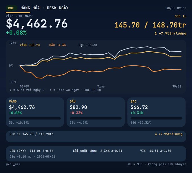Select the VÀNG +10.2% chart legend
Screen dimensions: 192x173
tap(30, 45)
